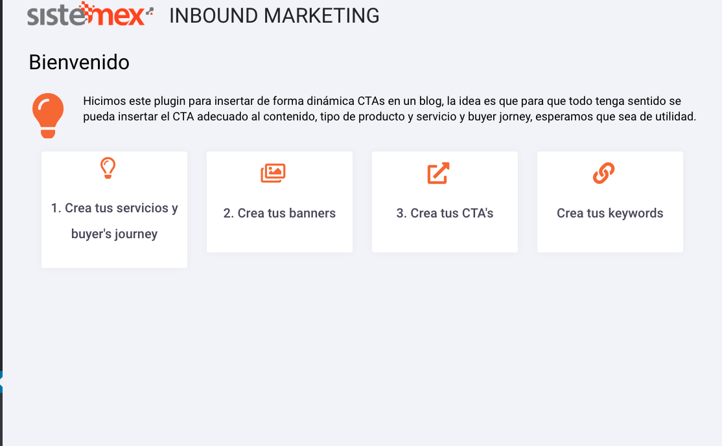Click the large solid orange lightbulb icon
Viewport: 722px width, 446px height.
click(x=48, y=115)
